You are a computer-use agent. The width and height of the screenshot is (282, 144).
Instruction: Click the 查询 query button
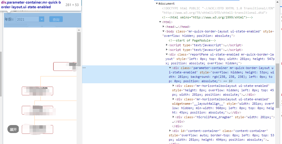click(56, 19)
